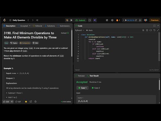Viewport: 161px width, 121px height.
Task: Switch to the Accepted tab
Action: point(23,26)
